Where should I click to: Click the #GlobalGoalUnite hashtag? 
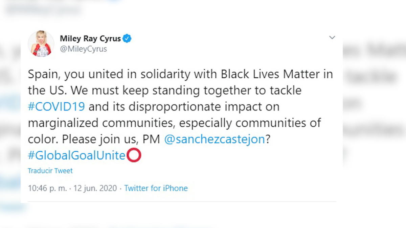coord(76,155)
